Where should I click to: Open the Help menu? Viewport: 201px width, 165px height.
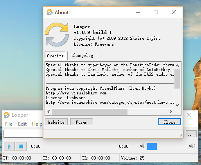point(37,124)
